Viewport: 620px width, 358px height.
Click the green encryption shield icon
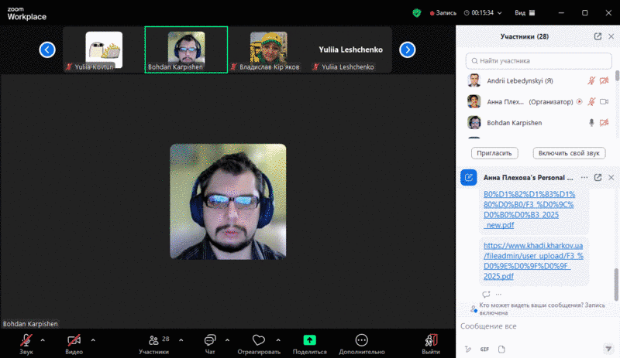(x=417, y=12)
